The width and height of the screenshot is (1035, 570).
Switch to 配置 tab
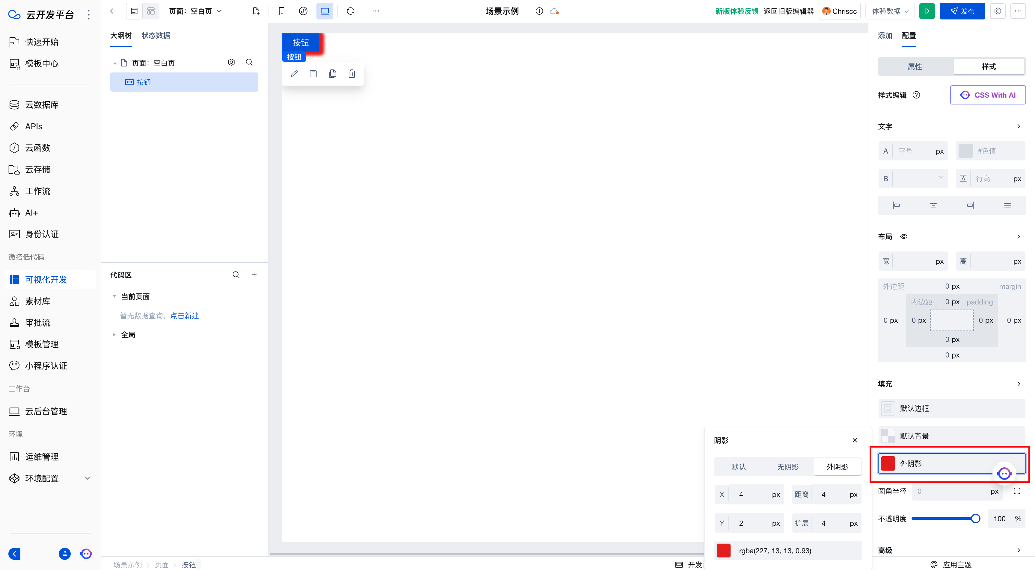[909, 36]
